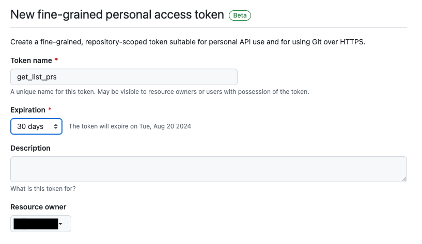Click the Description field label
This screenshot has height=244, width=422.
(30, 148)
